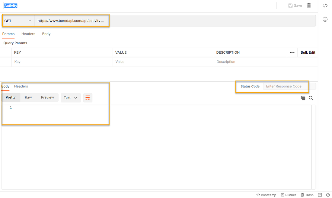Viewport: 332px width, 198px height.
Task: Open Bootcamp from the status bar
Action: pyautogui.click(x=266, y=195)
